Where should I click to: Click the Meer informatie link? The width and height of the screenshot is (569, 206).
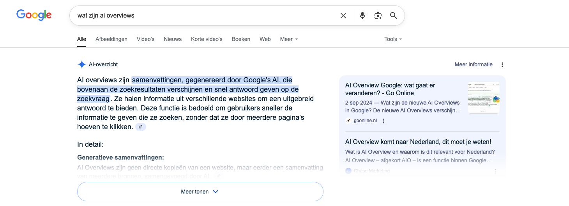click(x=474, y=64)
